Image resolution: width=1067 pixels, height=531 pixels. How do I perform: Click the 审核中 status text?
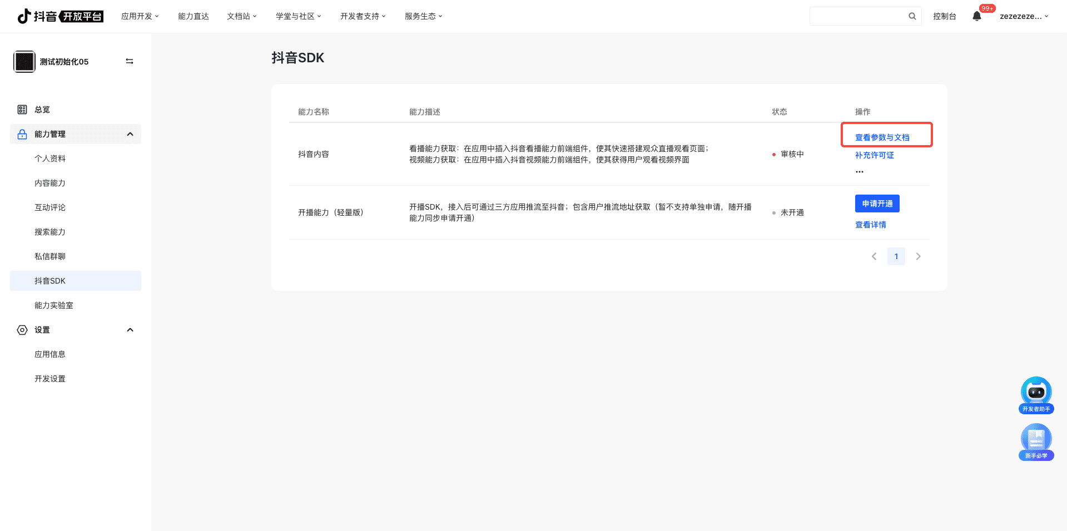(x=792, y=154)
